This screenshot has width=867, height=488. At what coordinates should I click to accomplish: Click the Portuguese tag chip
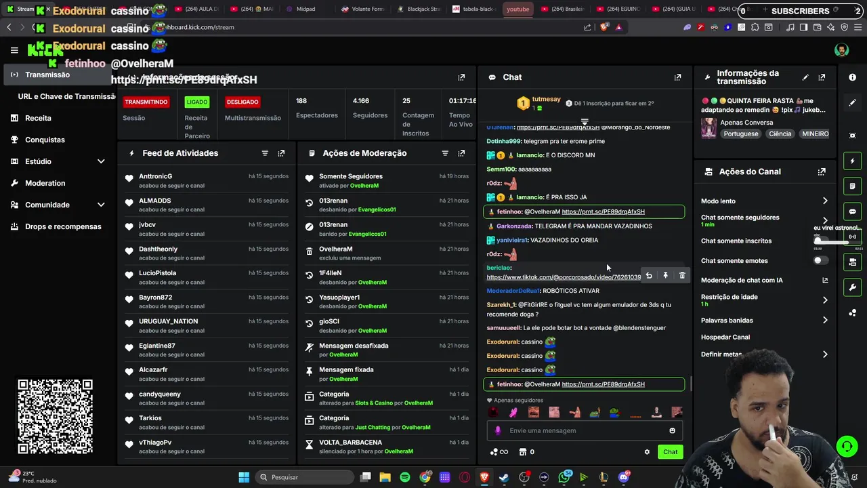tap(740, 134)
